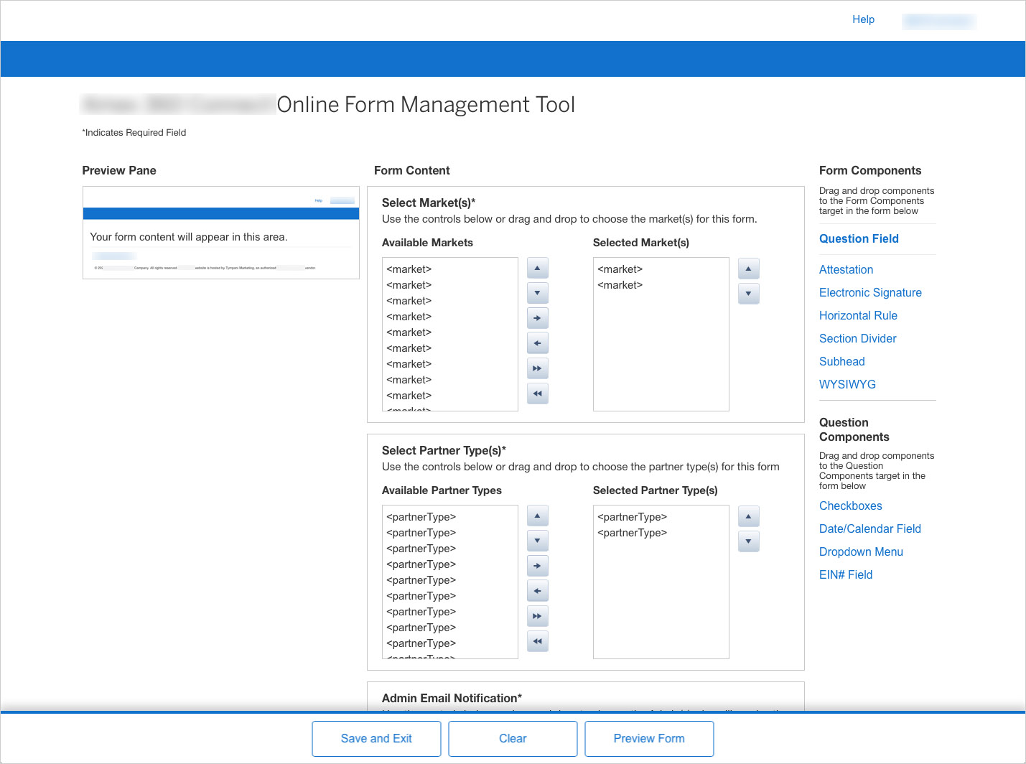Add all partner types with double-right arrow
This screenshot has height=764, width=1026.
click(x=537, y=616)
